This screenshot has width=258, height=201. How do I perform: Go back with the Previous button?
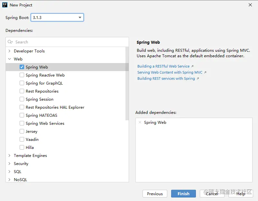(x=155, y=194)
